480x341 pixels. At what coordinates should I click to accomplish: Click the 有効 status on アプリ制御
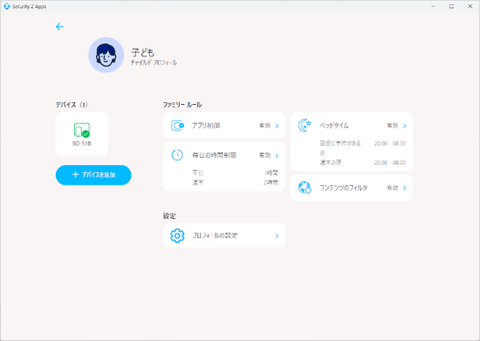point(265,125)
